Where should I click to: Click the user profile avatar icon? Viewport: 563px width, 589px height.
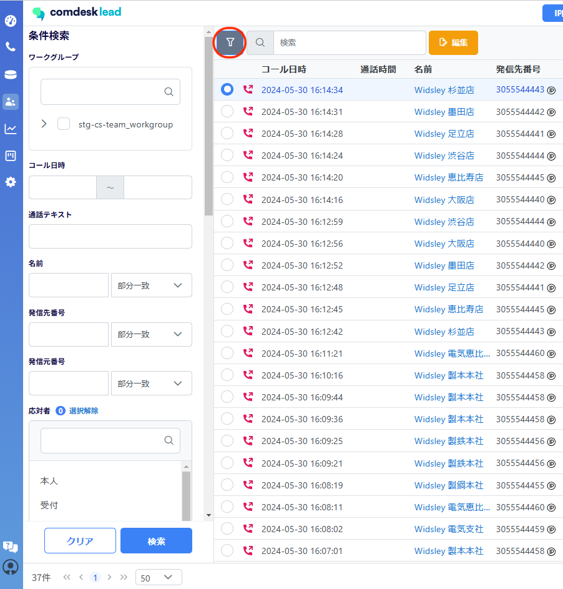pyautogui.click(x=11, y=567)
